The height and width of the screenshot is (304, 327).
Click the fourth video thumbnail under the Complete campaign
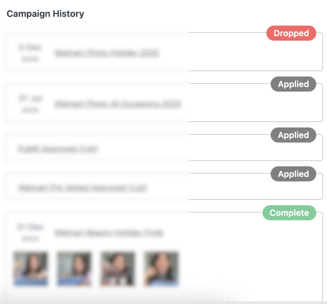point(161,269)
